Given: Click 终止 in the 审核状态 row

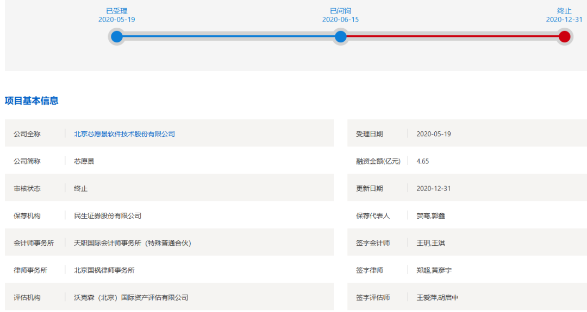Looking at the screenshot, I should pos(80,188).
